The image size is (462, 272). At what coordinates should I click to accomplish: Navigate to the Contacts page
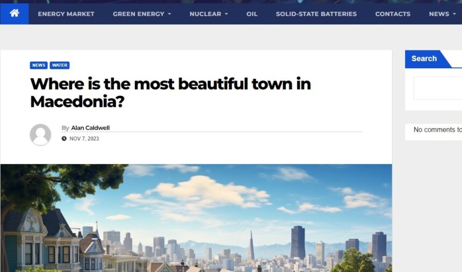[x=393, y=14]
